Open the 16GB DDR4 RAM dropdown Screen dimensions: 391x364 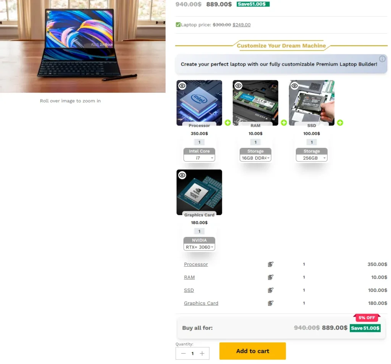click(255, 158)
